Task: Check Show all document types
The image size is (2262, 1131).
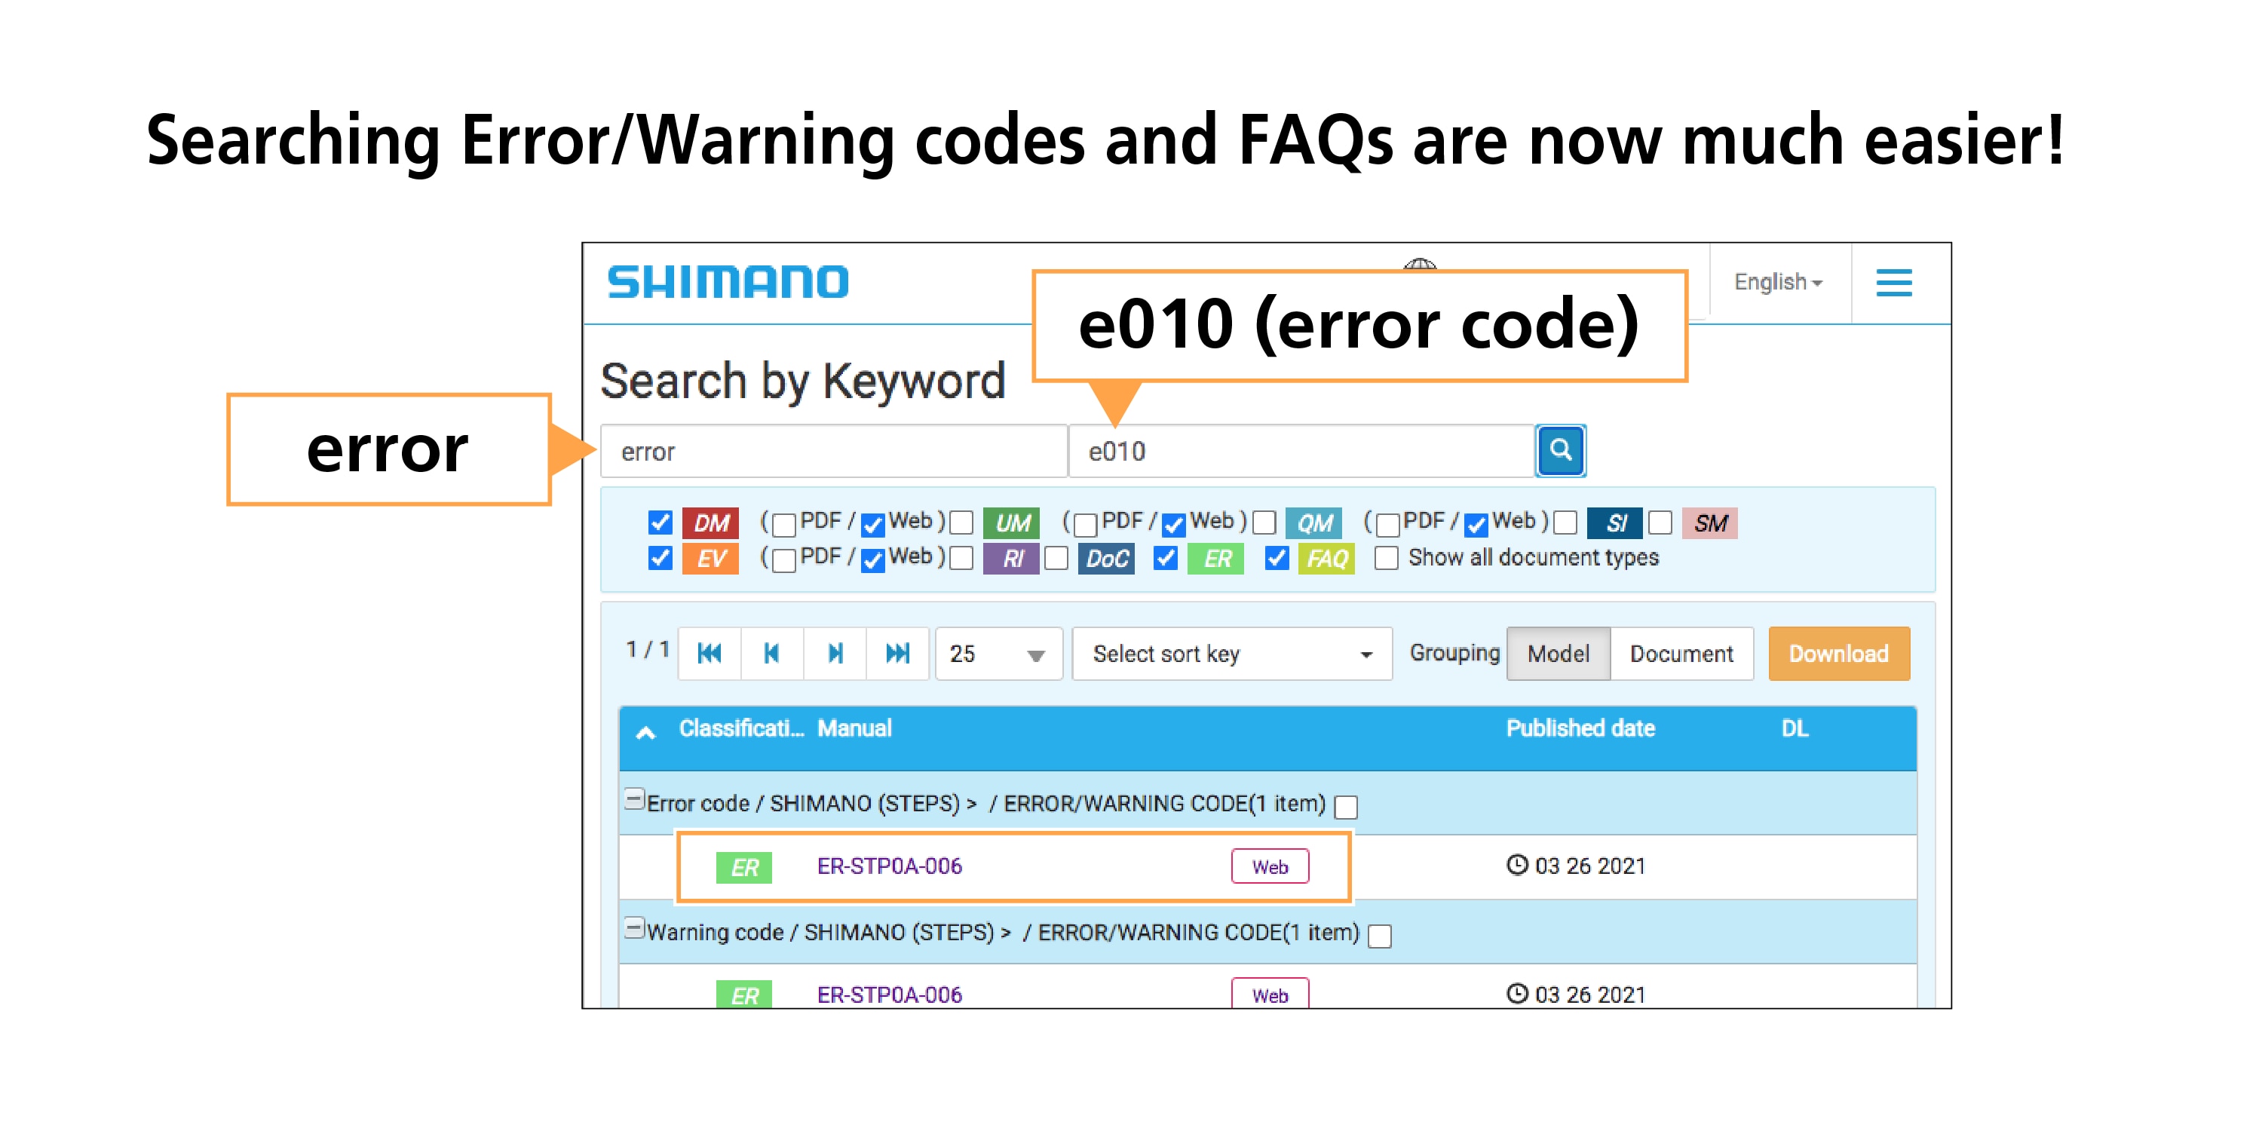Action: click(x=1386, y=558)
